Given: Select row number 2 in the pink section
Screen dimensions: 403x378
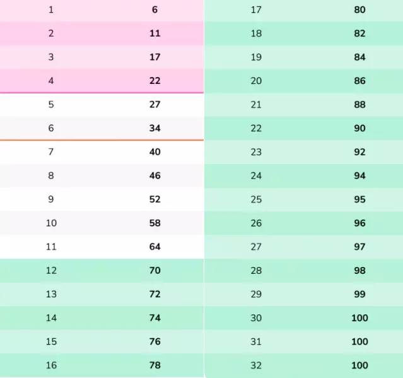Looking at the screenshot, I should [x=51, y=33].
